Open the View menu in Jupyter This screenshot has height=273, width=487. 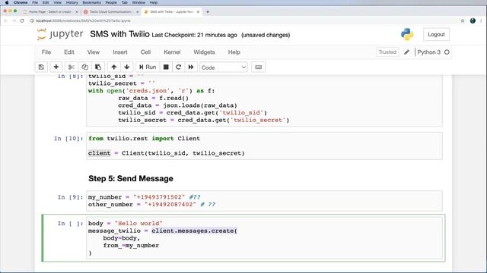[x=94, y=52]
